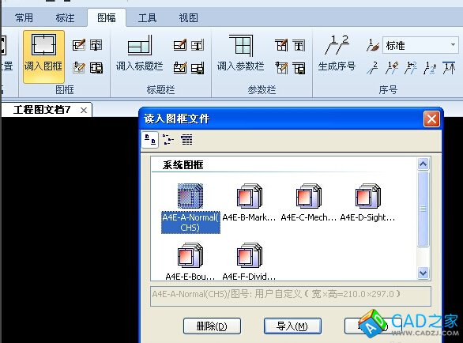Close the 工程图文档7 document tab
Image resolution: width=463 pixels, height=343 pixels.
pos(84,110)
